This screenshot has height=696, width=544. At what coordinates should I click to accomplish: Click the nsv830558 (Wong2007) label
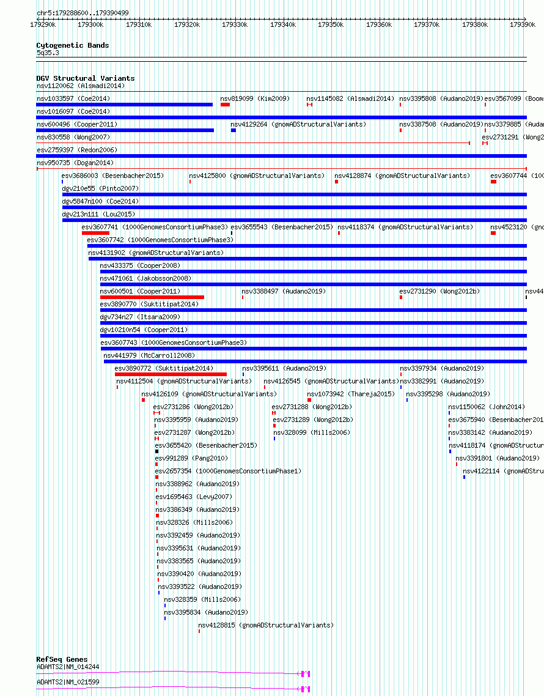pos(73,137)
